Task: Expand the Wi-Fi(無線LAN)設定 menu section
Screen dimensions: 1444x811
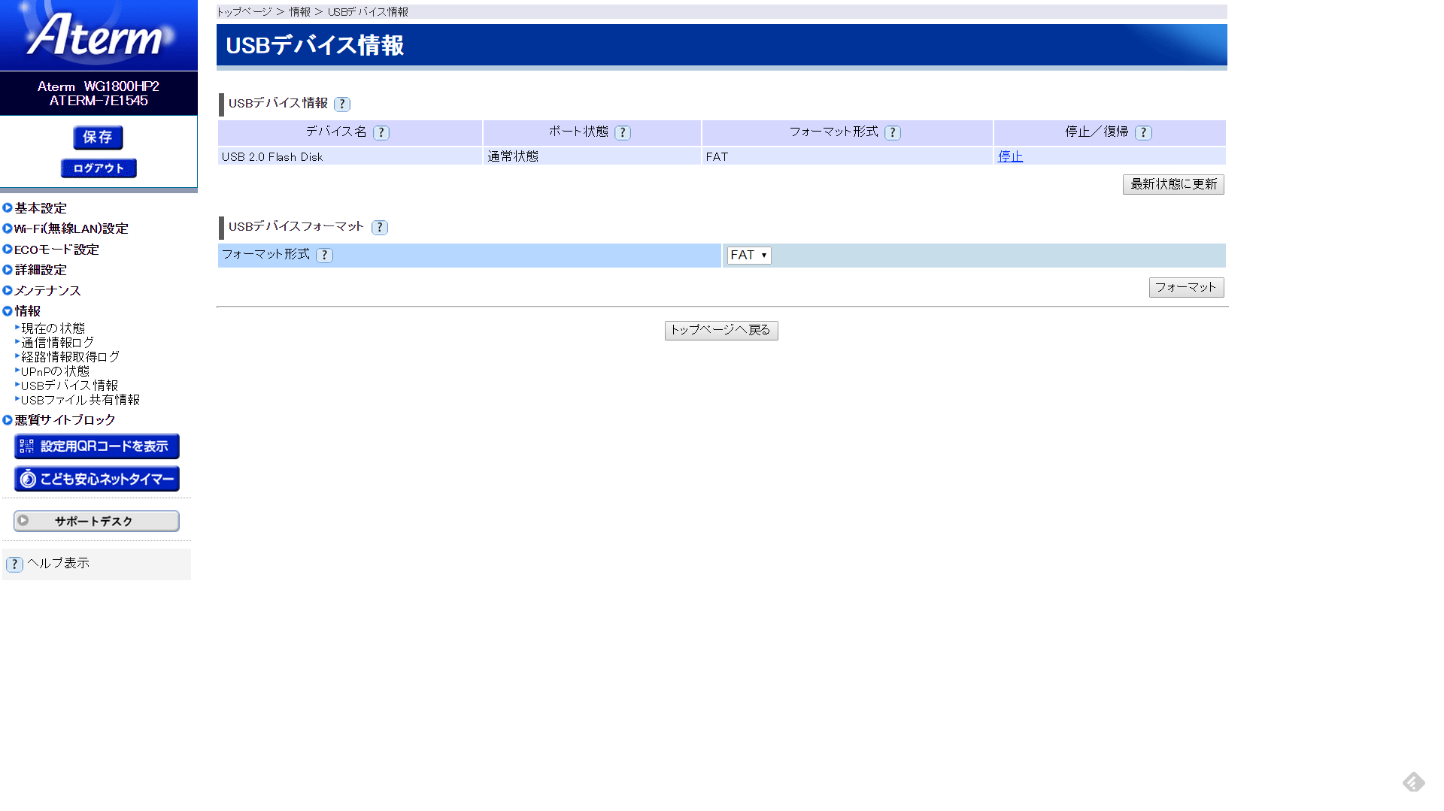Action: (71, 228)
